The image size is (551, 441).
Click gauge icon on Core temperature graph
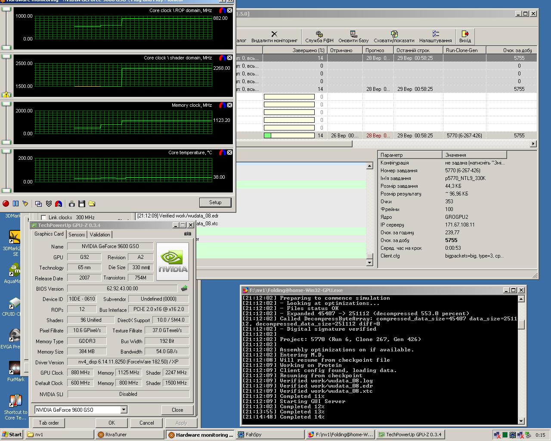click(223, 152)
